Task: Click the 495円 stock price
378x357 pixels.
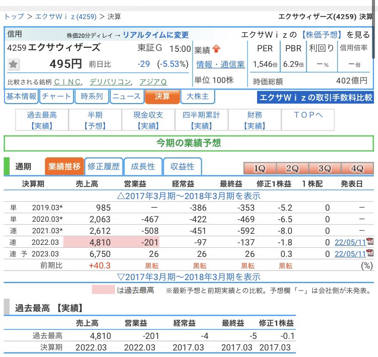Action: [66, 64]
